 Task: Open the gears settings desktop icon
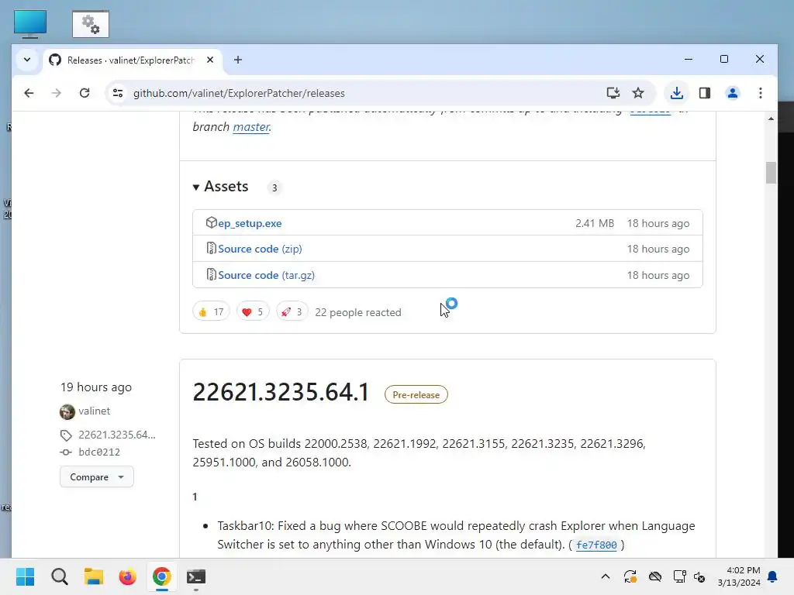[91, 24]
